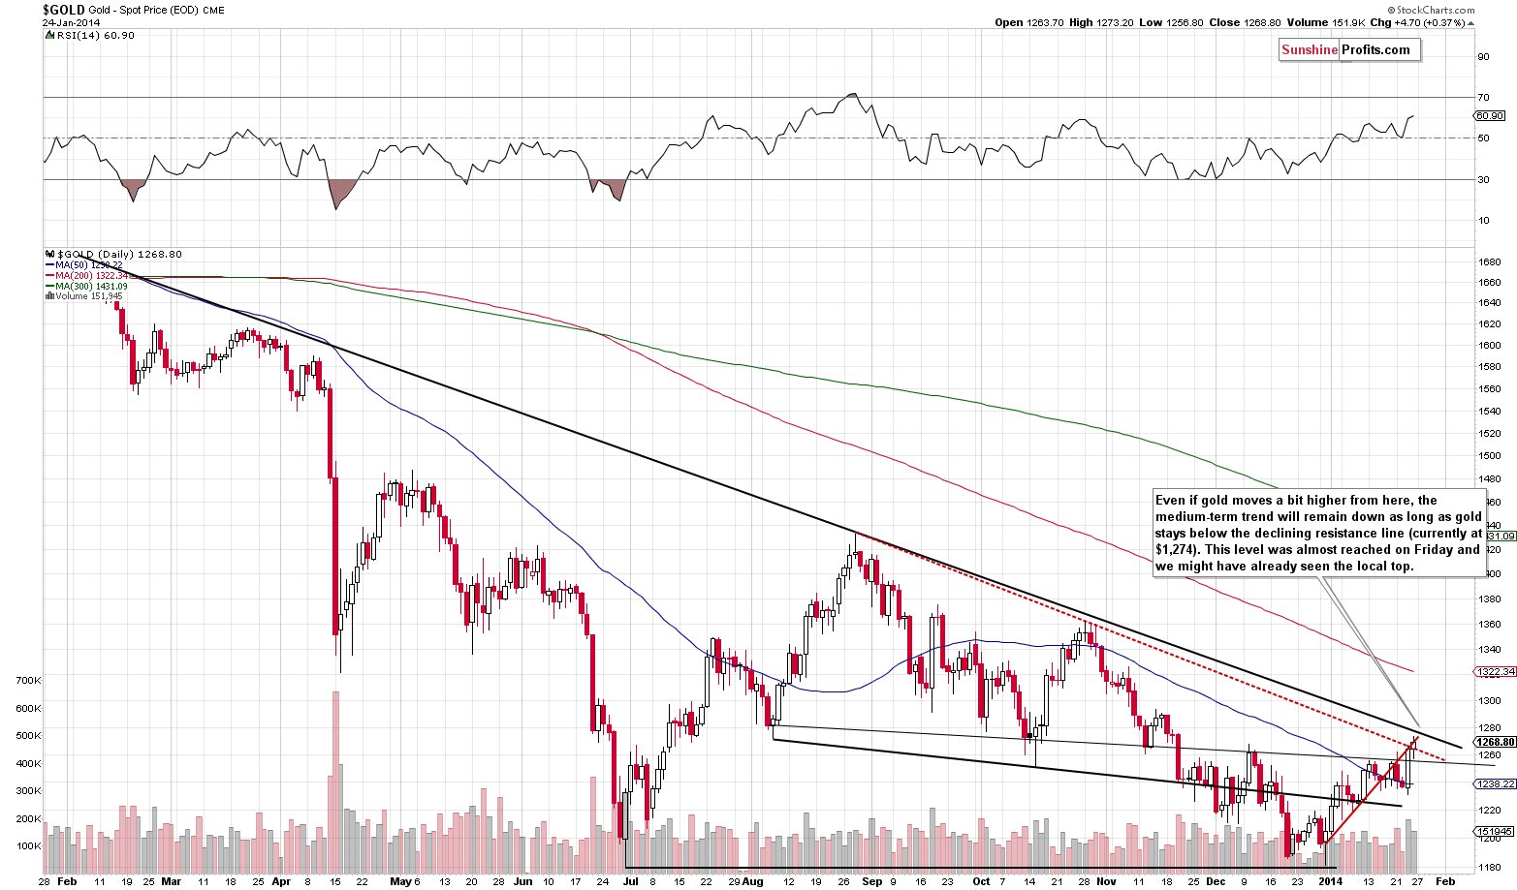The width and height of the screenshot is (1517, 890).
Task: Click the $GOLD ticker title
Action: [63, 10]
